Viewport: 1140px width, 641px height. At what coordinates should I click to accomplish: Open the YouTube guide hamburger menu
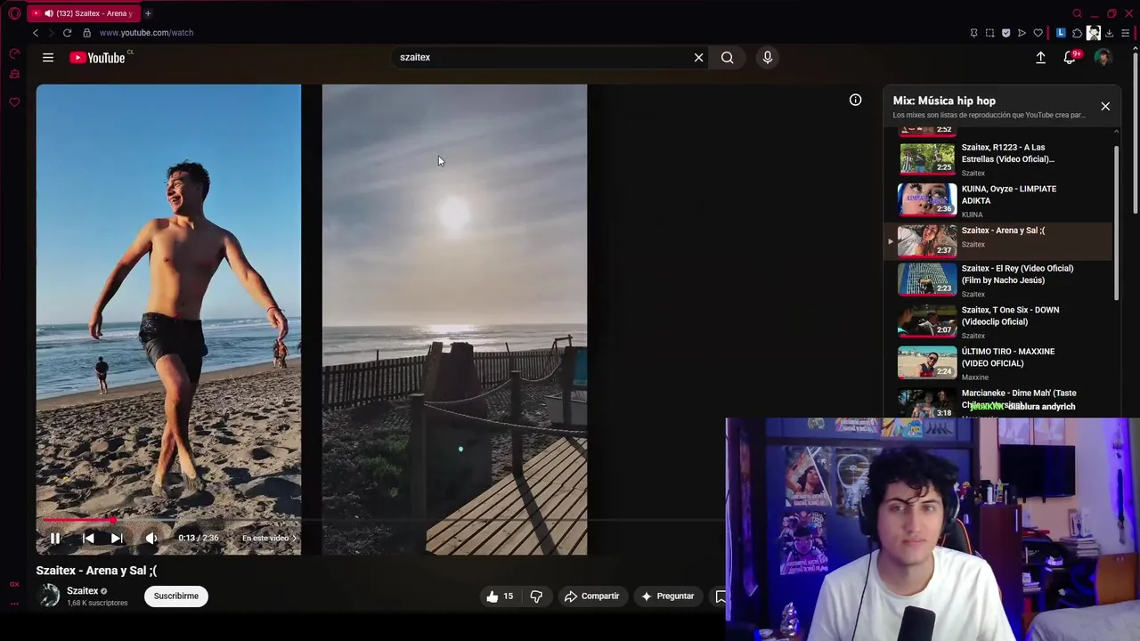48,58
